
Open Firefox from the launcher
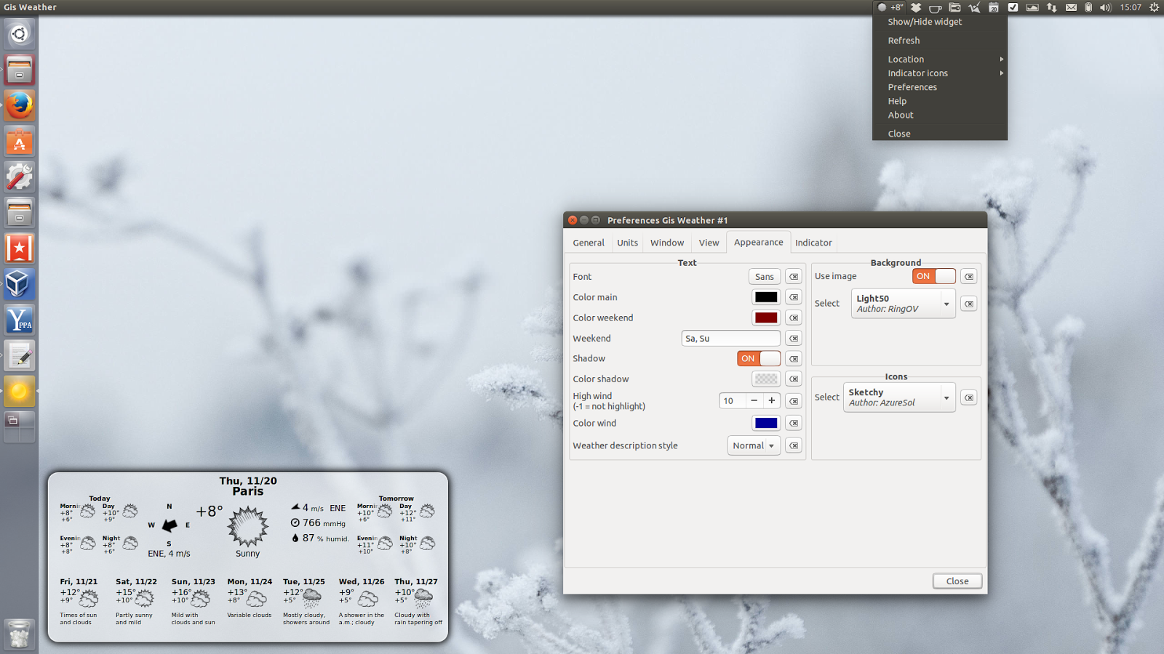tap(19, 105)
